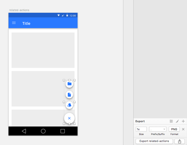The height and width of the screenshot is (145, 187).
Task: Click the document file action button
Action: point(69,95)
